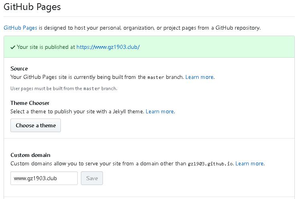Screen dimensions: 300x199
Task: Click the 'Select a theme to publish' sentence
Action: pos(77,111)
